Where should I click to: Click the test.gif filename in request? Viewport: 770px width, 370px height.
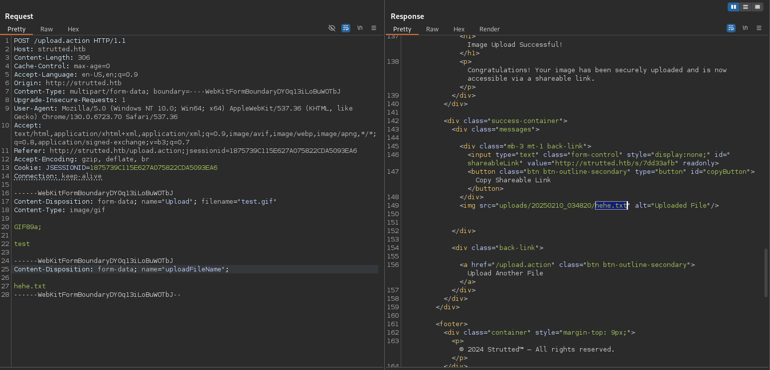click(257, 202)
